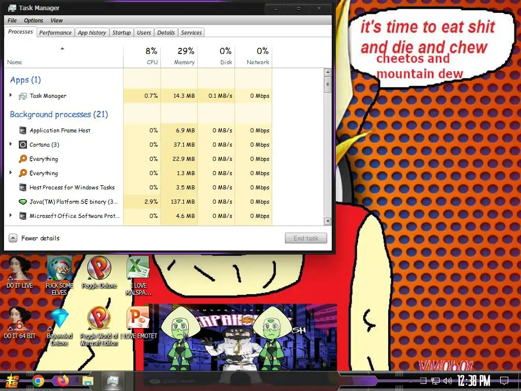Sort processes by the Memory column
This screenshot has height=391, width=521.
tap(179, 55)
